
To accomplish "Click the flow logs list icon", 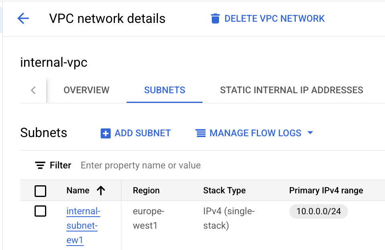I will click(201, 133).
